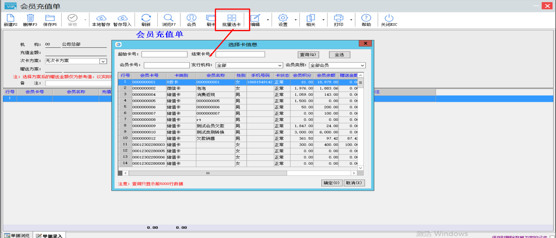This screenshot has height=238, width=556.
Task: Switch to the 单据录入 tab
Action: [49, 236]
